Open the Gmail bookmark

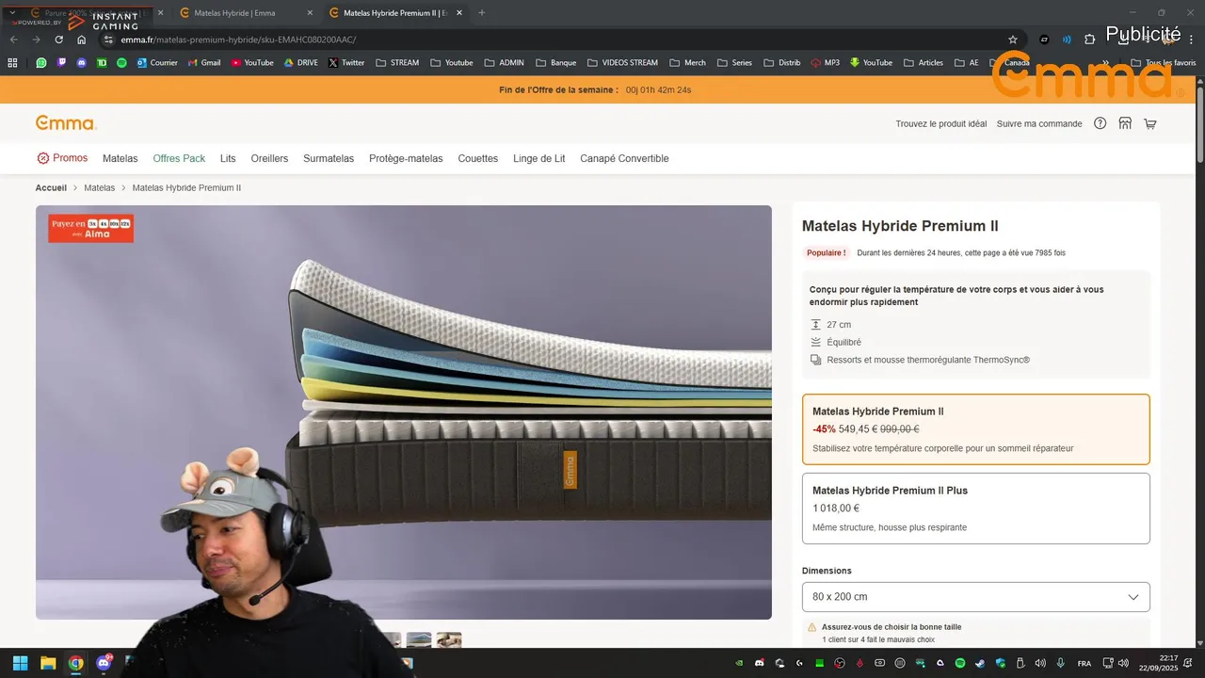pyautogui.click(x=204, y=63)
